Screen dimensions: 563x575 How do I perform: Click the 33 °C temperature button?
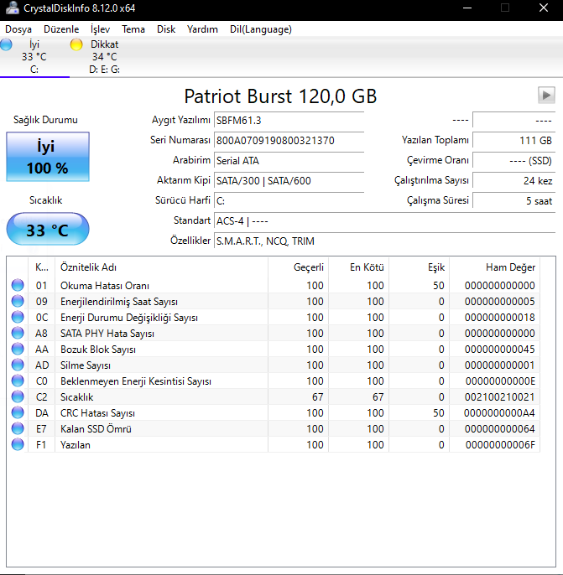pyautogui.click(x=48, y=229)
